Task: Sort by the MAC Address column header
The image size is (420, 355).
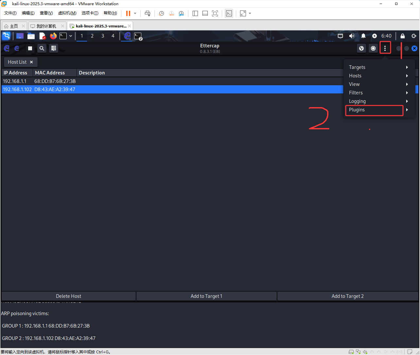Action: coord(55,73)
